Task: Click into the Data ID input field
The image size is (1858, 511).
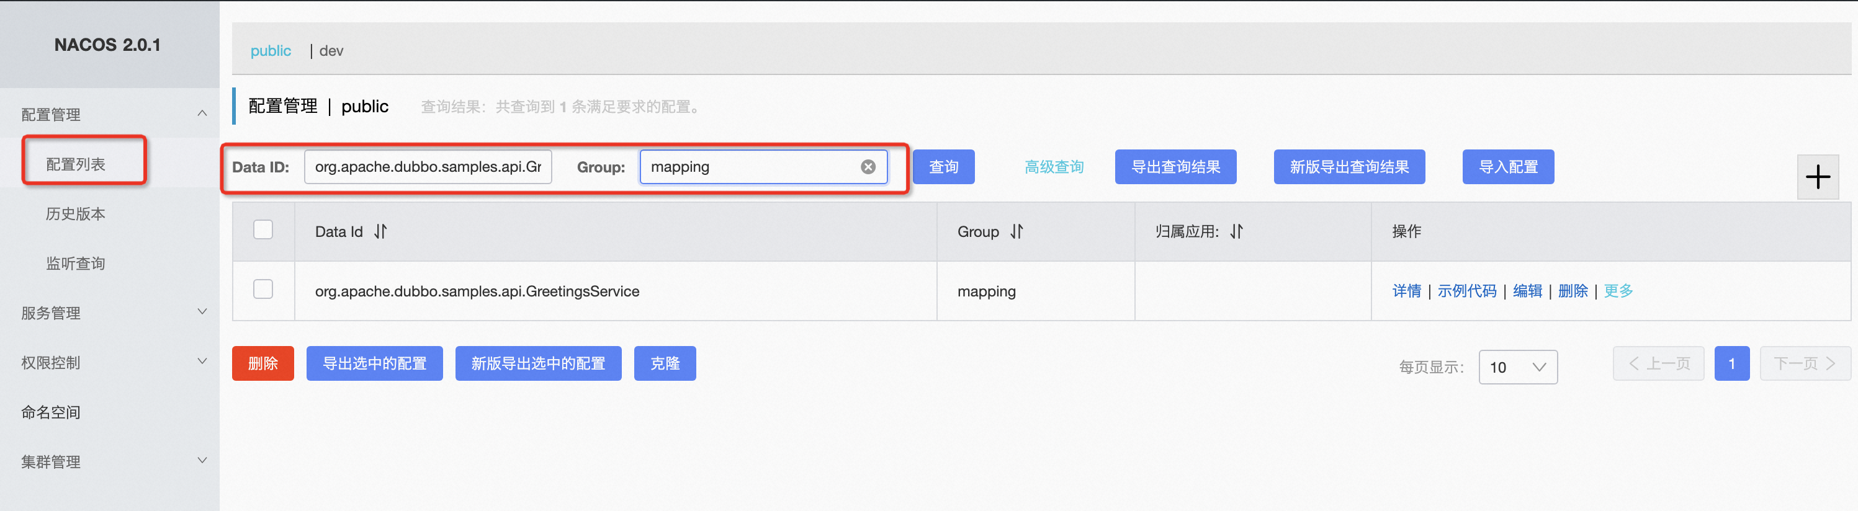Action: 428,166
